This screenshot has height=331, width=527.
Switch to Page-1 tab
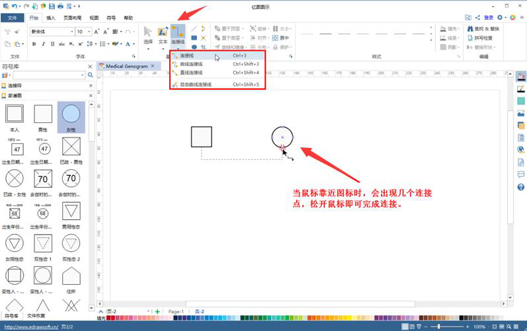[176, 312]
